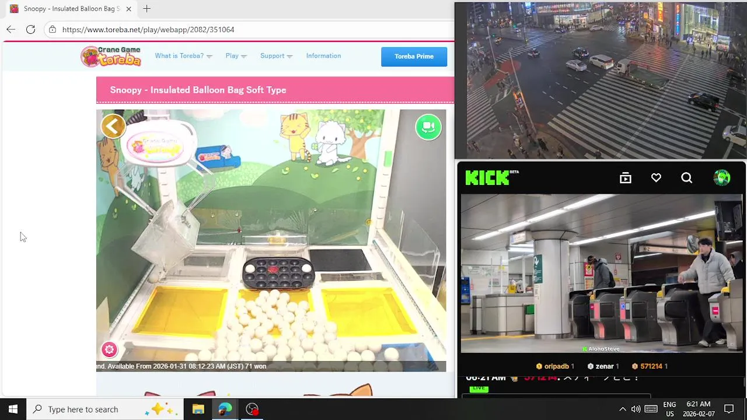Click the Shibuya crossing live camera feed

click(x=601, y=80)
